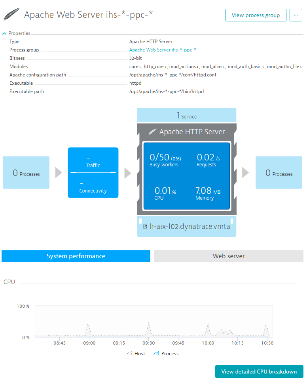Click the Traffic section of network tile
The height and width of the screenshot is (383, 307).
93,162
